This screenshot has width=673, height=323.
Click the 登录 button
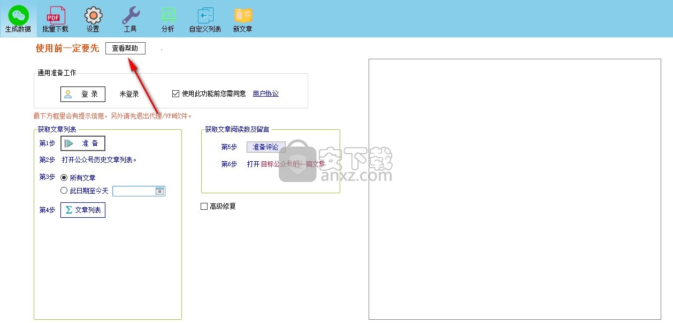pyautogui.click(x=83, y=94)
